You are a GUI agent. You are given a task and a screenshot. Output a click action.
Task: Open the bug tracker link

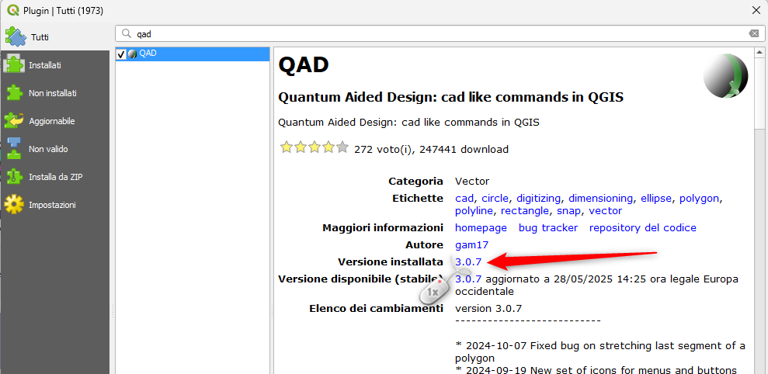pos(547,228)
